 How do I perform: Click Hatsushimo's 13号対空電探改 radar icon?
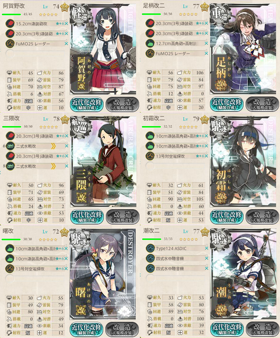(150, 156)
